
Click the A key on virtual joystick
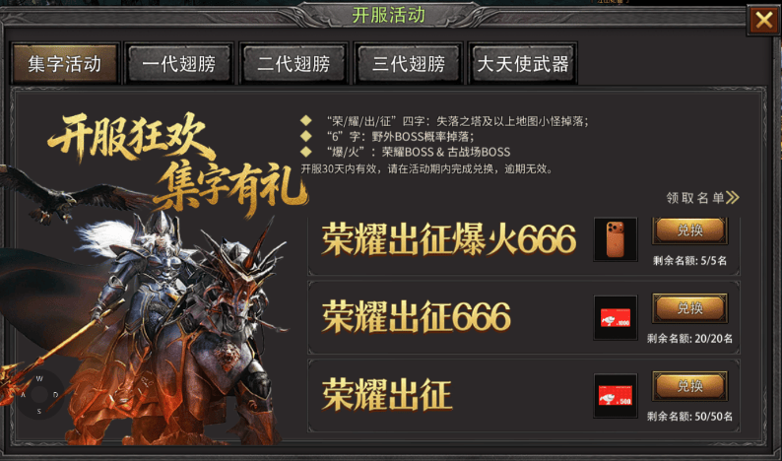(23, 395)
